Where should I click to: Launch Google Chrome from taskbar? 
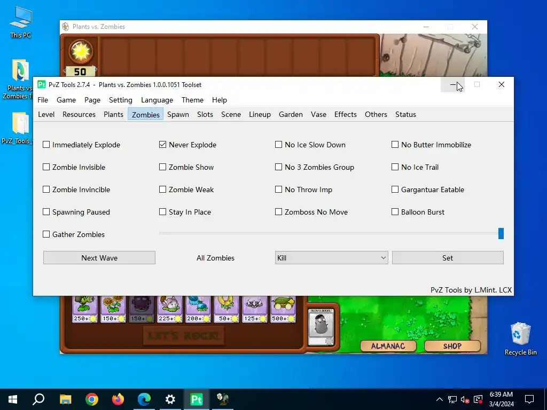(x=92, y=399)
